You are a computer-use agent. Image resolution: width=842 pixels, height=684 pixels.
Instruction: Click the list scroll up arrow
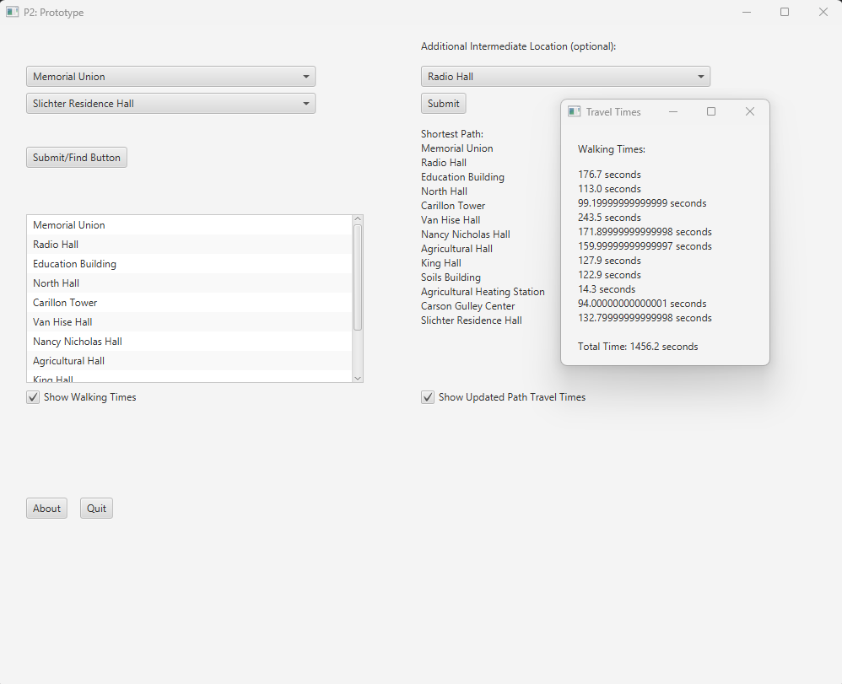tap(358, 219)
